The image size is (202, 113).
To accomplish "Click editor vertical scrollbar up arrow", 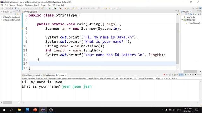I will coord(177,15).
